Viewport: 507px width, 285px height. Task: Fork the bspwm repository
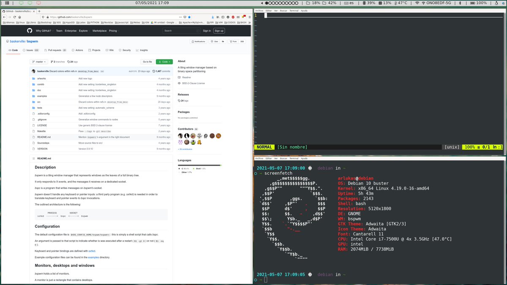point(233,41)
